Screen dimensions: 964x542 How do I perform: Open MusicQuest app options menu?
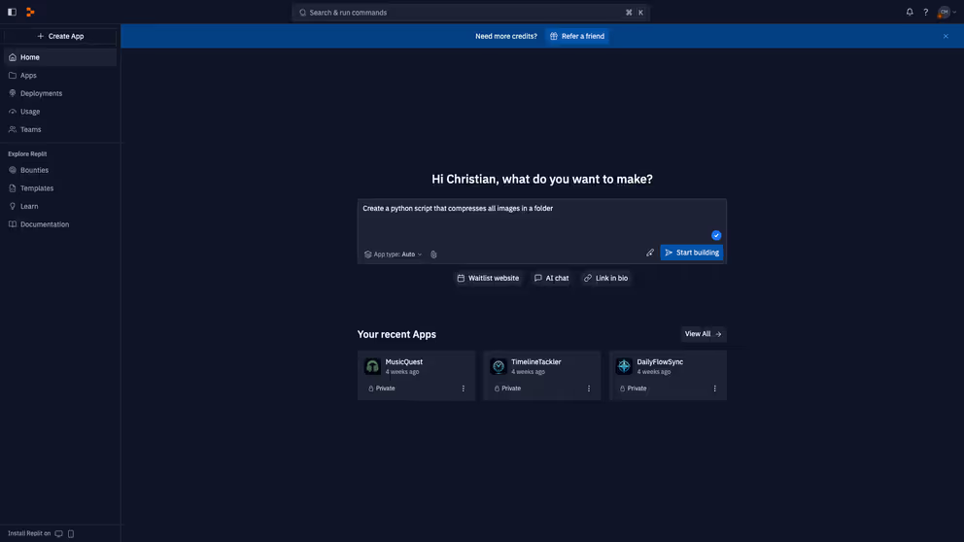[x=463, y=389]
